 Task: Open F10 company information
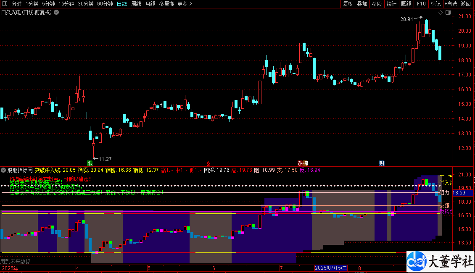point(421,4)
